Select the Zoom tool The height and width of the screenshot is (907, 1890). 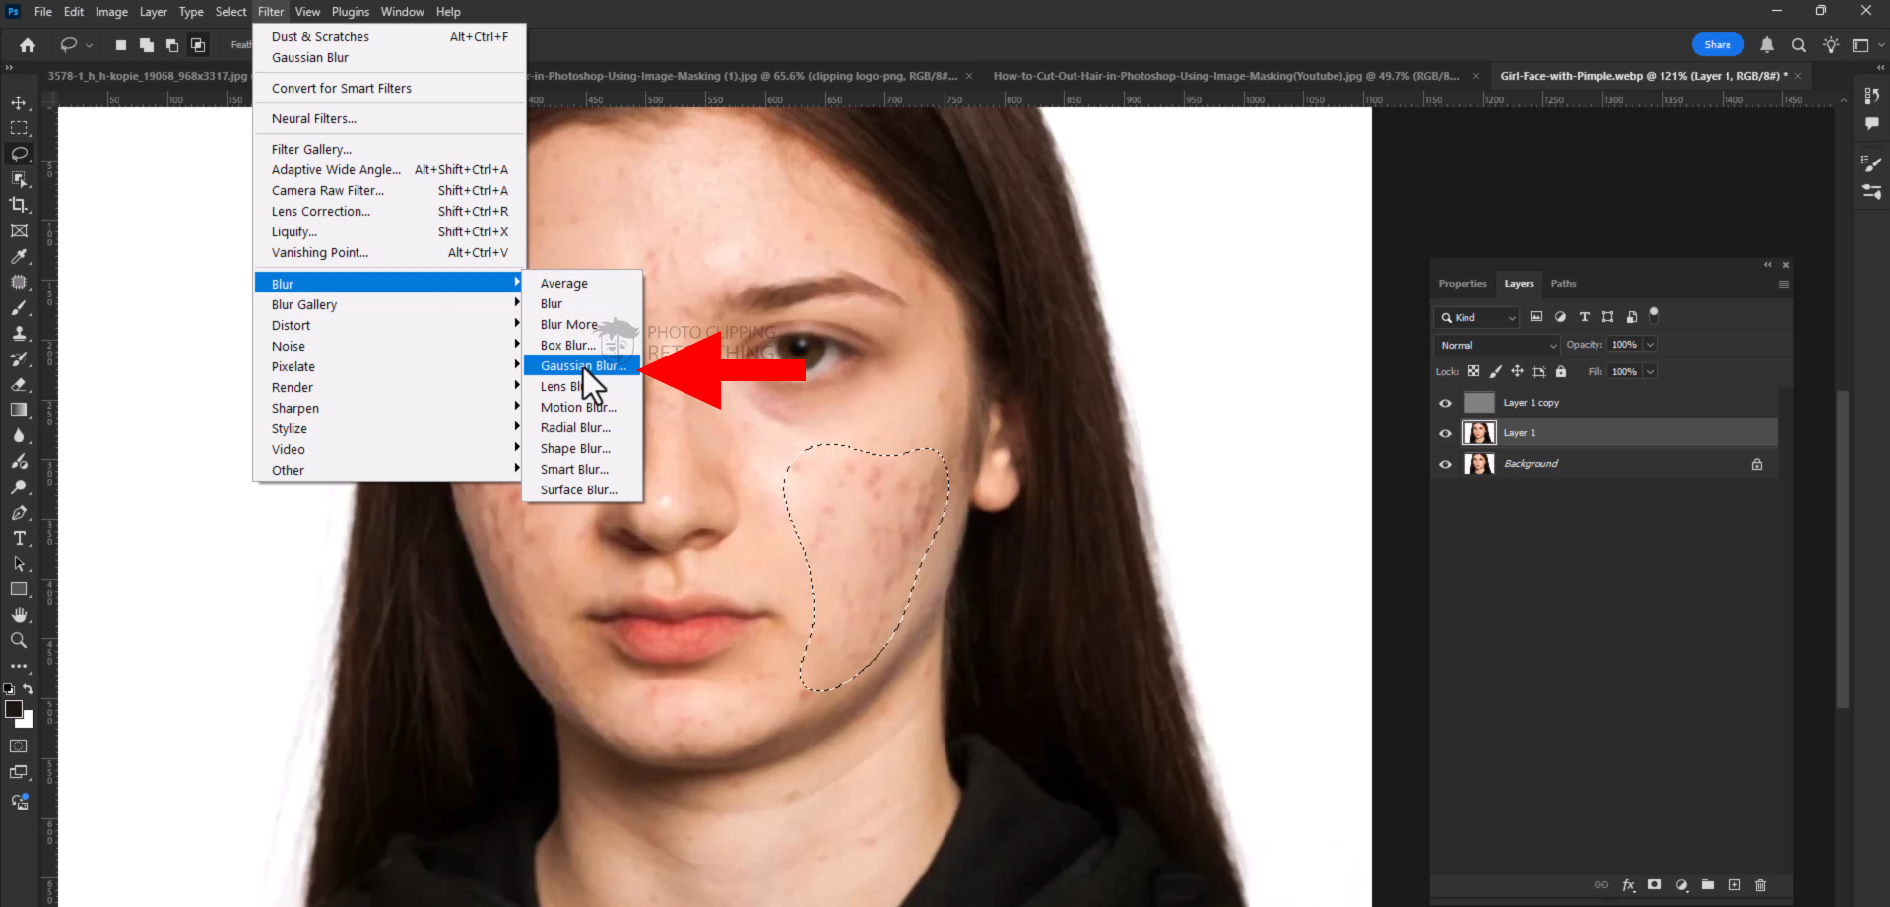(x=19, y=640)
